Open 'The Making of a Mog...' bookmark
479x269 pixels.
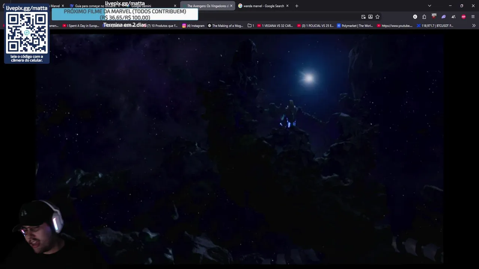click(226, 26)
